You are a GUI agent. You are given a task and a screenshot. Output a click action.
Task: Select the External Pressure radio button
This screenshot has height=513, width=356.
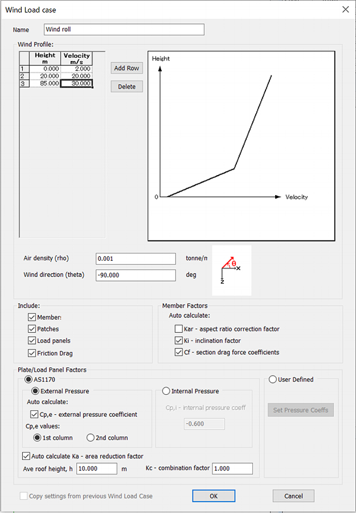(35, 391)
